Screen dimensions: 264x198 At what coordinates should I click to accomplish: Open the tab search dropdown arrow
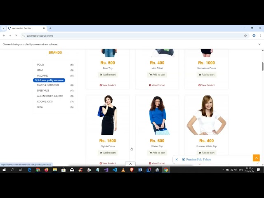pos(4,28)
